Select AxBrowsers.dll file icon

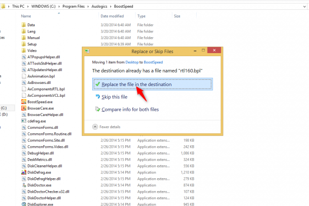[x=24, y=82]
